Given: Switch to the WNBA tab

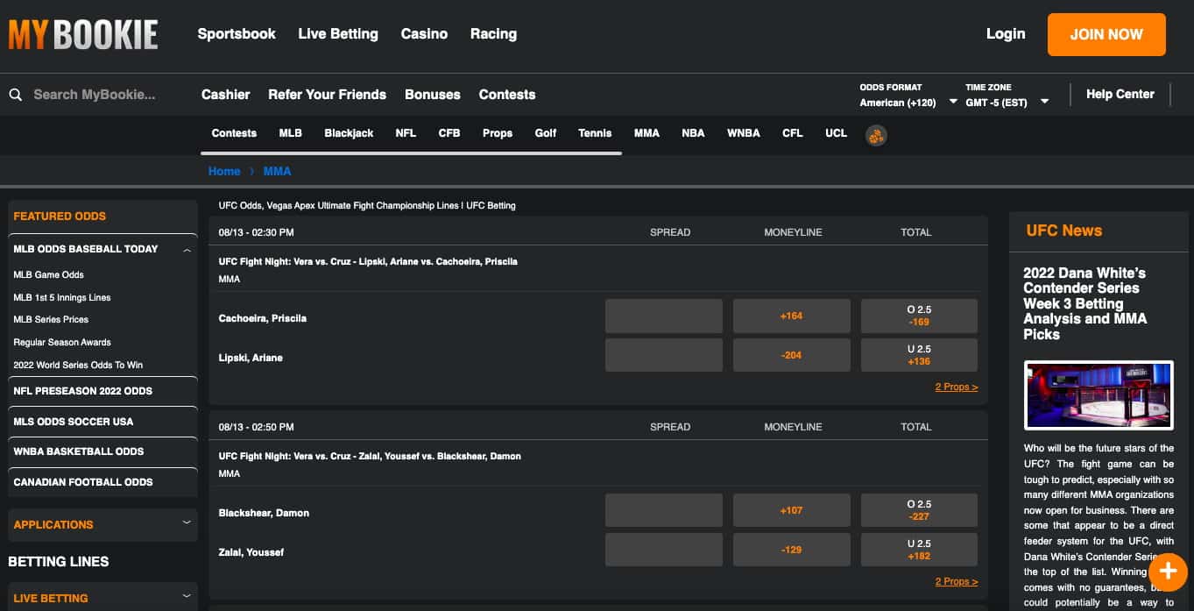Looking at the screenshot, I should click(x=744, y=133).
